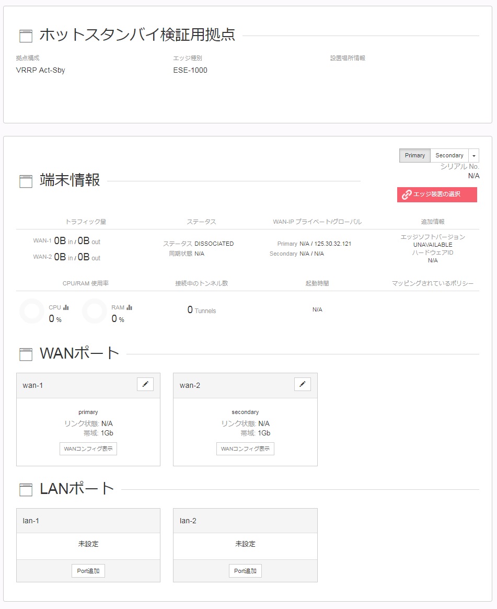Click the 設置場所情報 label
This screenshot has width=497, height=609.
coord(348,58)
